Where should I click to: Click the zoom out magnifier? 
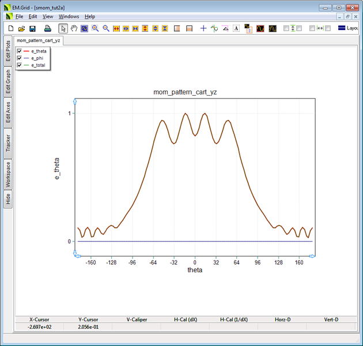tap(106, 28)
